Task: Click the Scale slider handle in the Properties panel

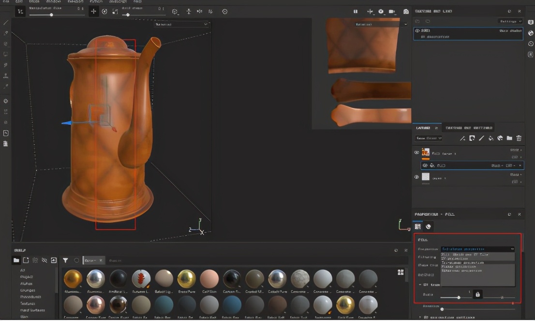Action: (x=459, y=297)
